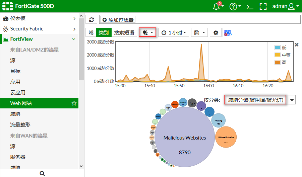The height and width of the screenshot is (177, 302).
Task: Select the Malicious Websites bubble
Action: click(185, 137)
